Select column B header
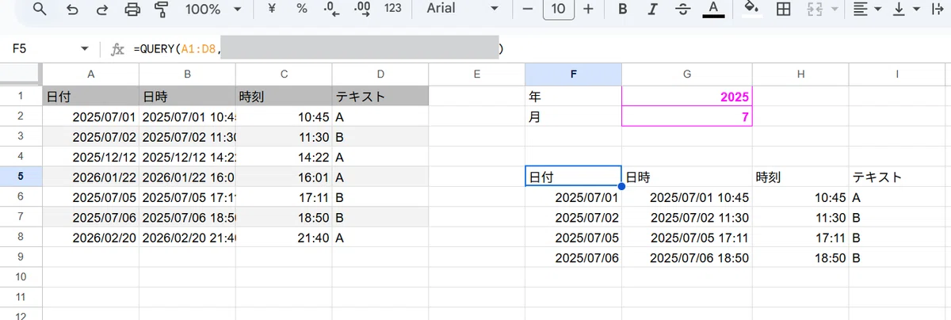 pos(187,74)
